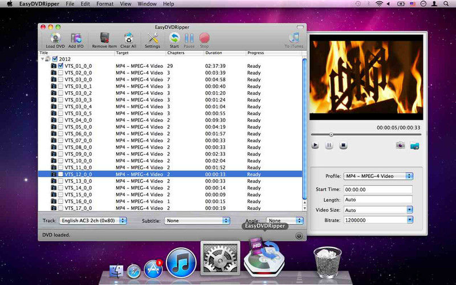Click the toolbar toggle pill in title bar
456x285 pixels.
click(x=300, y=27)
